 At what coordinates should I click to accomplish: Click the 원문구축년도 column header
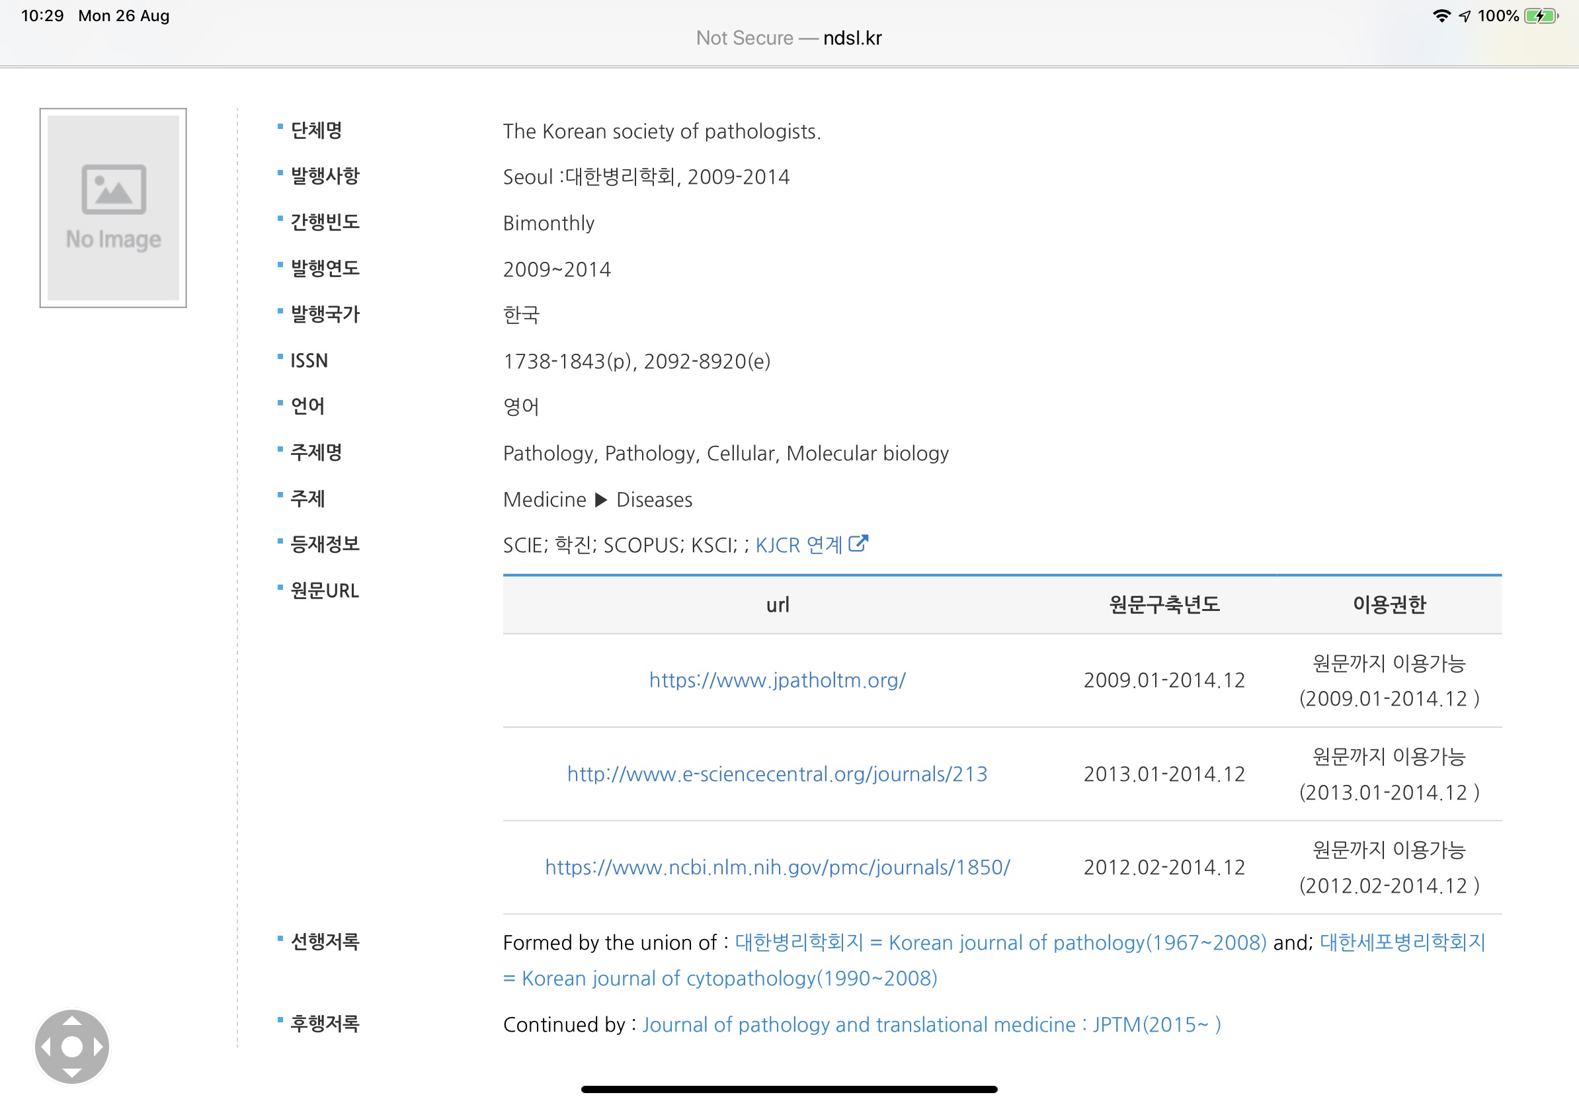click(1164, 604)
